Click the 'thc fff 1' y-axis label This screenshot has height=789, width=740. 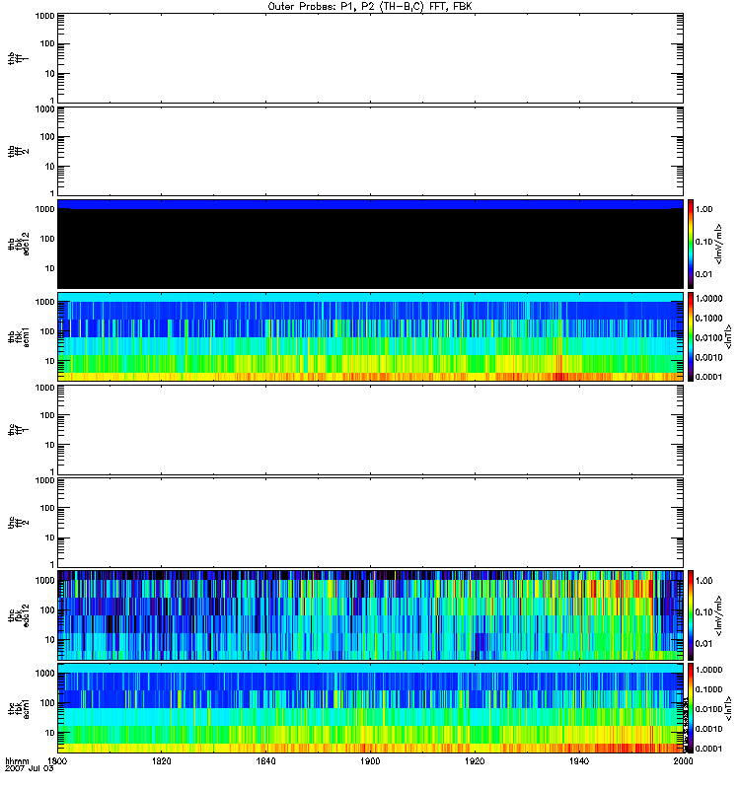click(x=18, y=430)
